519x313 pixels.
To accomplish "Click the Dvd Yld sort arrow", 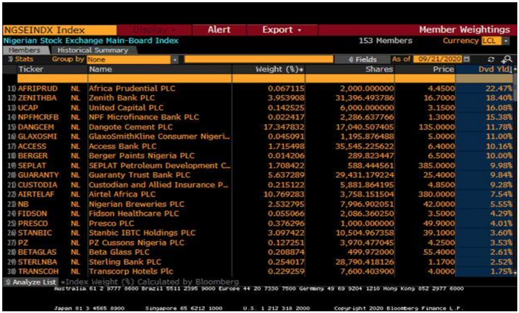I will pyautogui.click(x=511, y=69).
